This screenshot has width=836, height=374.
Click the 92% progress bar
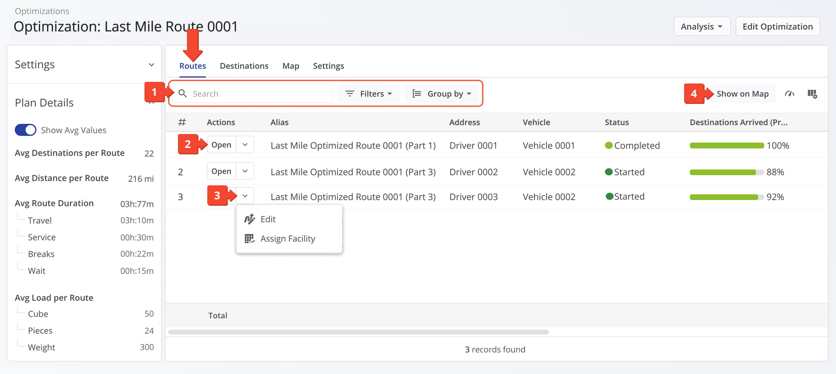[x=727, y=197]
